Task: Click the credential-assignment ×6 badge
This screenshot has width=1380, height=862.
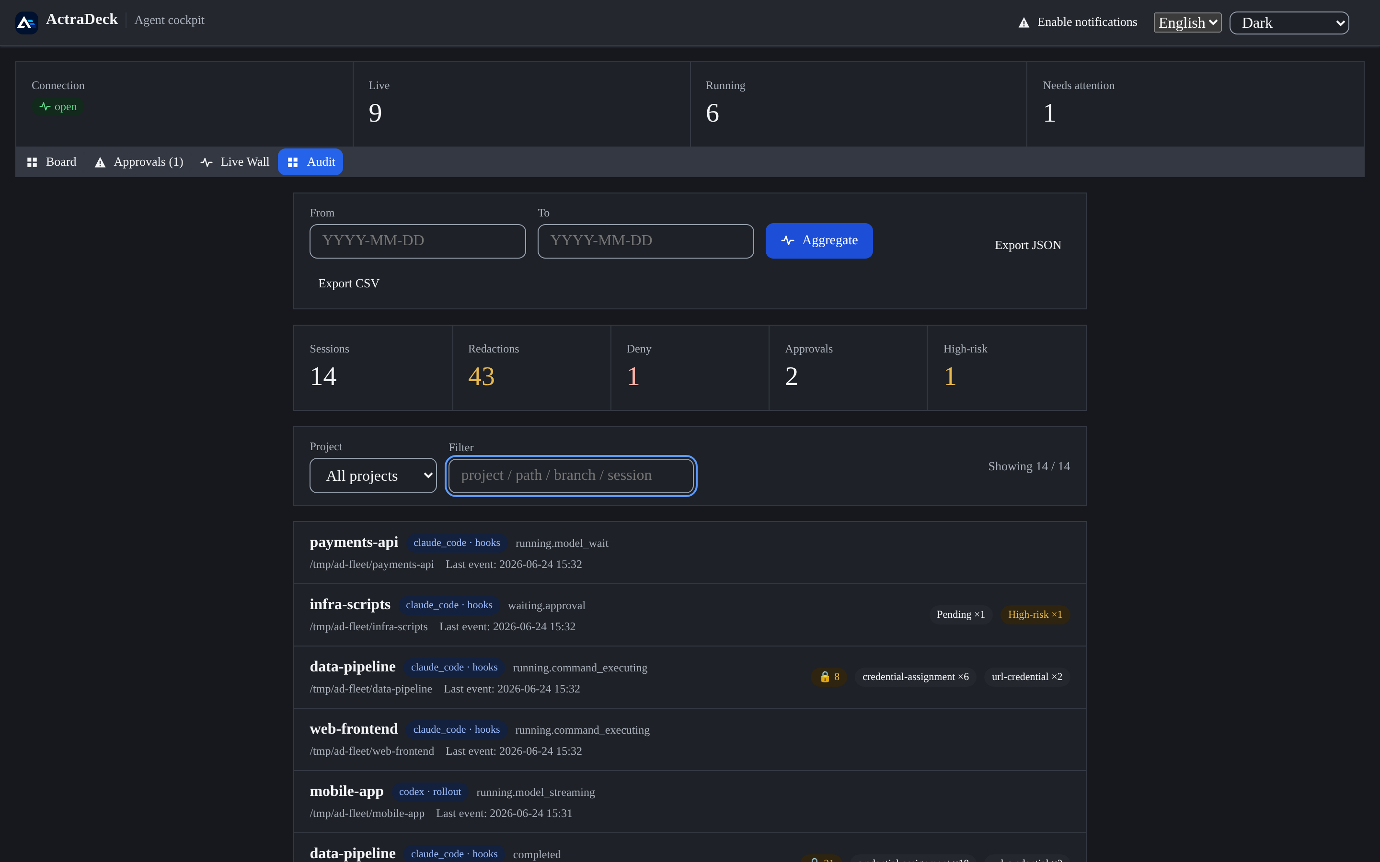Action: point(915,677)
